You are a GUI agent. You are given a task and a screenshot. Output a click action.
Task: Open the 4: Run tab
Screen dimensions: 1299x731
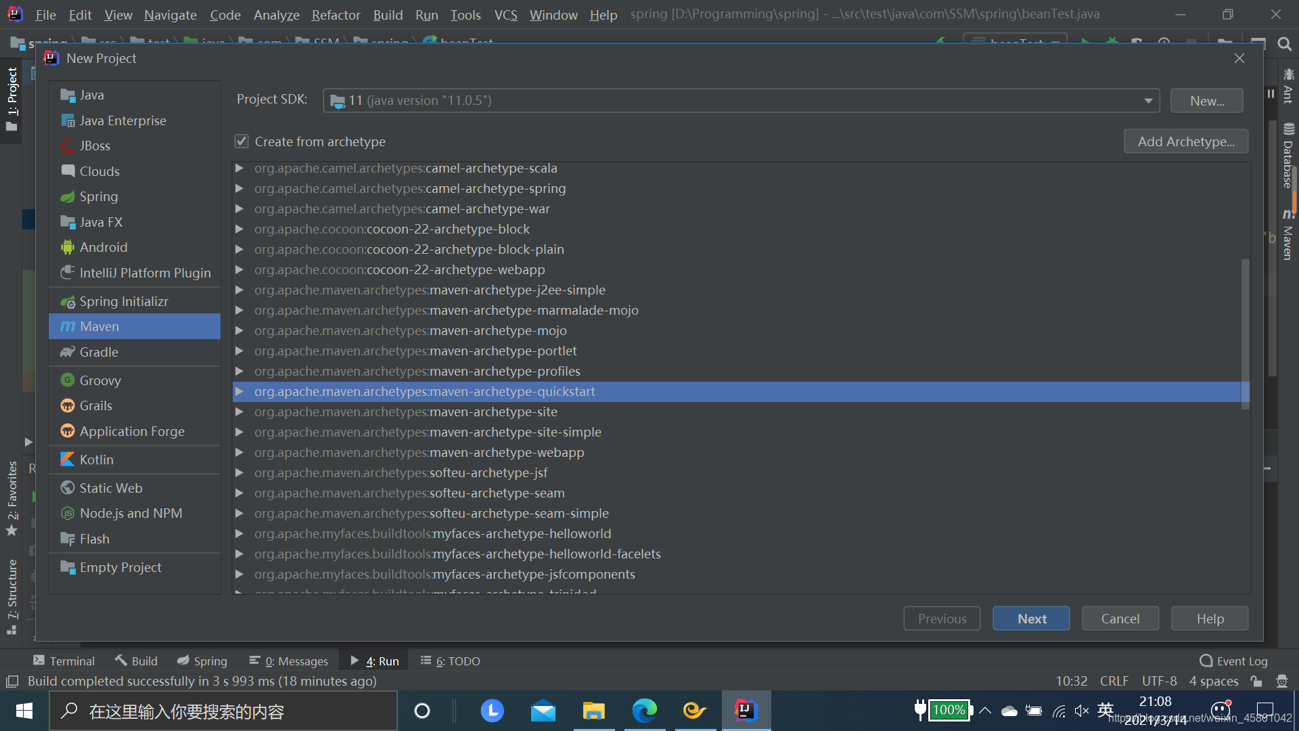[x=375, y=661]
